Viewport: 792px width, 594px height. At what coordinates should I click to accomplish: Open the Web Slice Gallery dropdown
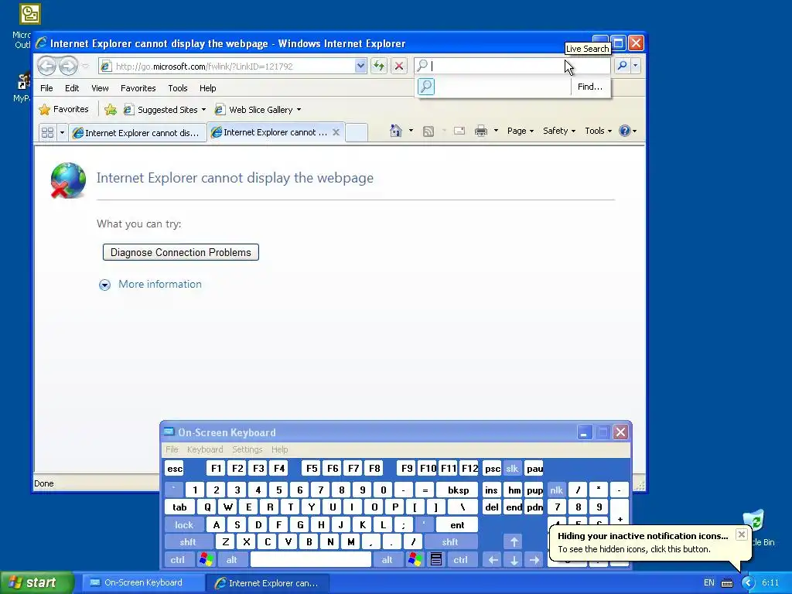click(258, 110)
